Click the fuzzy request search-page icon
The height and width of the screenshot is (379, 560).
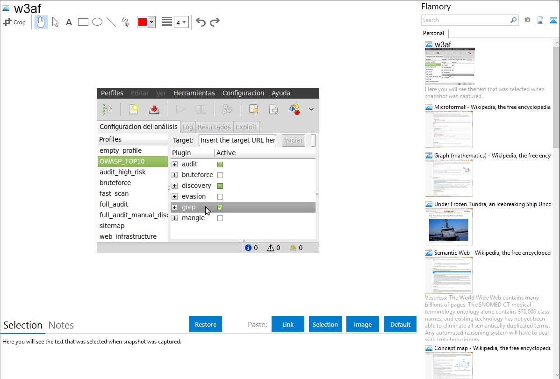point(274,109)
